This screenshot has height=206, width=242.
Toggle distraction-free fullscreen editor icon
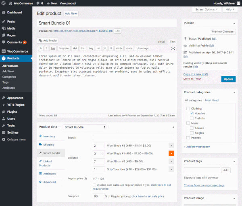[x=173, y=48]
